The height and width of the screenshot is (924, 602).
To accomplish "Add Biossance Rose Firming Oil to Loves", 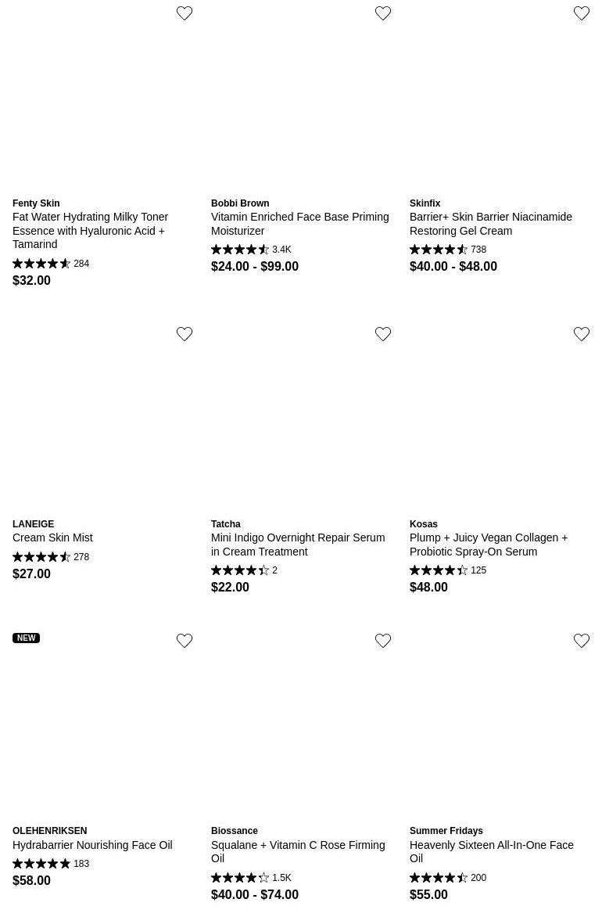I will point(383,641).
